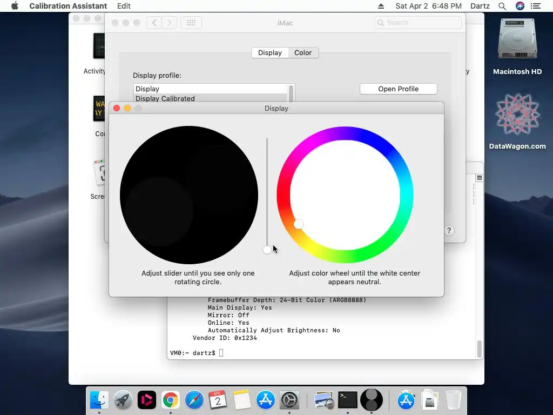Click Open Profile button

point(398,89)
